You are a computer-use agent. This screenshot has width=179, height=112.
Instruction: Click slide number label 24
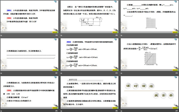(176, 73)
